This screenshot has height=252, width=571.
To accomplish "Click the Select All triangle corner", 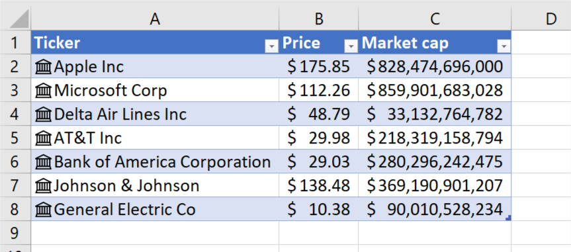I will coord(19,19).
